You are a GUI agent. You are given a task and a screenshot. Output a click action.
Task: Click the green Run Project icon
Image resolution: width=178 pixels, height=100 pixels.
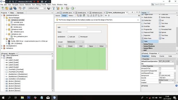click(62, 8)
